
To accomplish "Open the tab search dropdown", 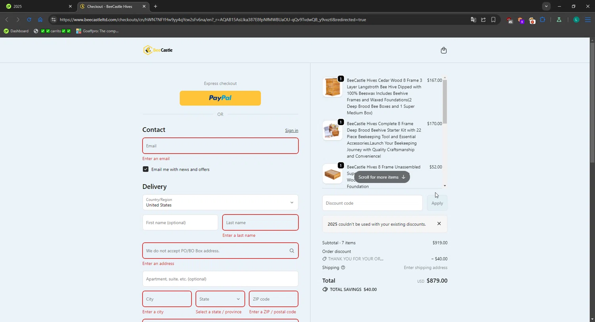I will pyautogui.click(x=546, y=6).
